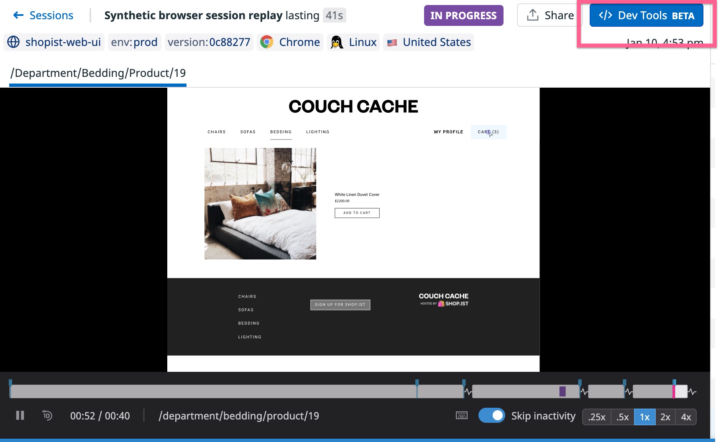This screenshot has width=721, height=442.
Task: Choose 2x playback speed
Action: (665, 417)
